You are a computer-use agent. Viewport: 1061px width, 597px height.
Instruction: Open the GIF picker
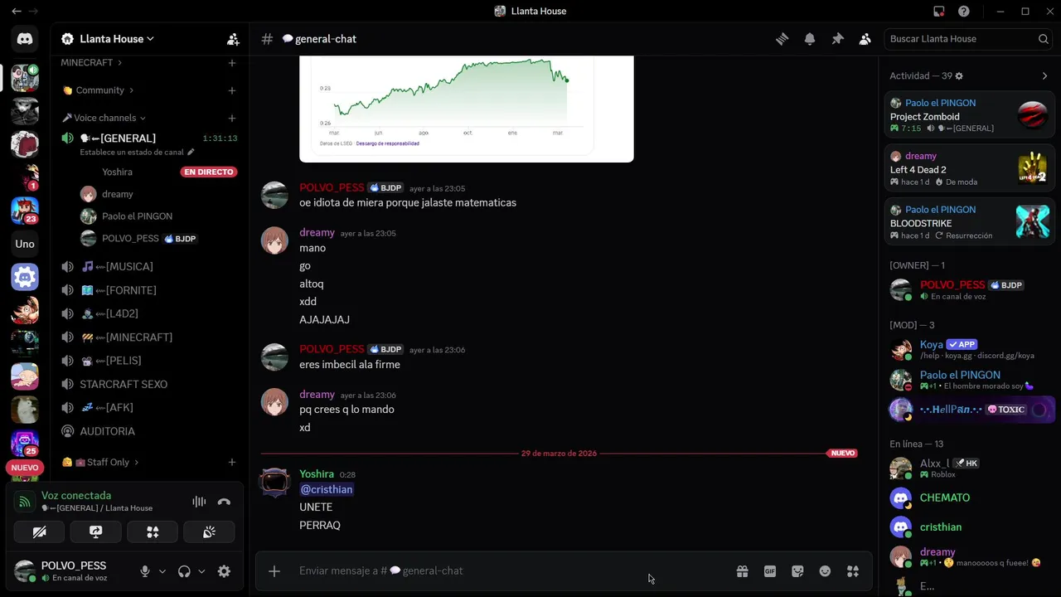pos(770,571)
